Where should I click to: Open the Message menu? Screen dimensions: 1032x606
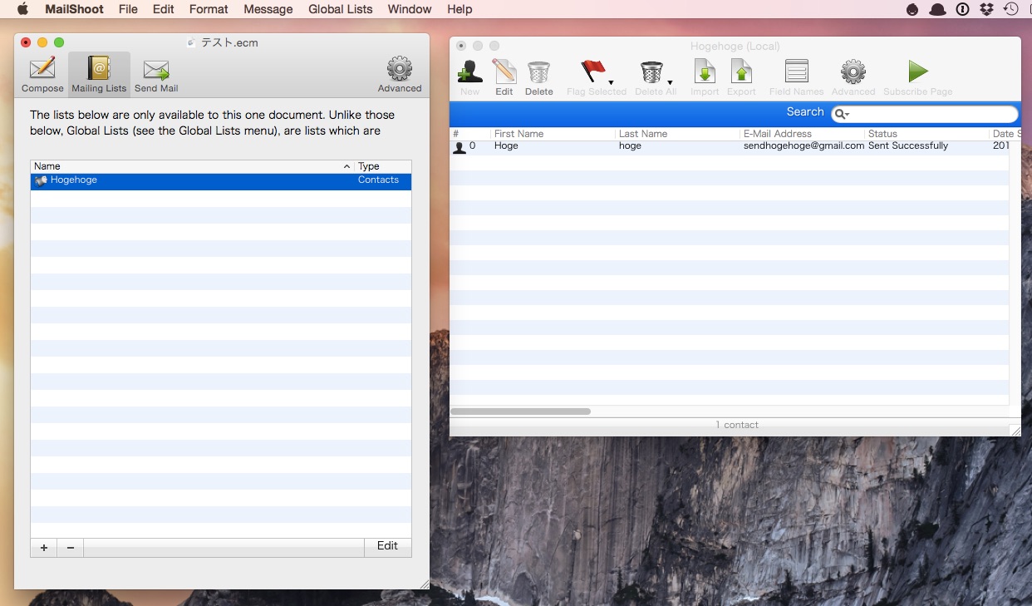268,9
